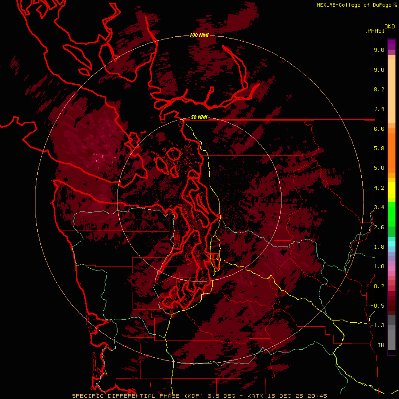Screen dimensions: 399x399
Task: Pick the purple segment at the top of the color bar
Action: 391,44
